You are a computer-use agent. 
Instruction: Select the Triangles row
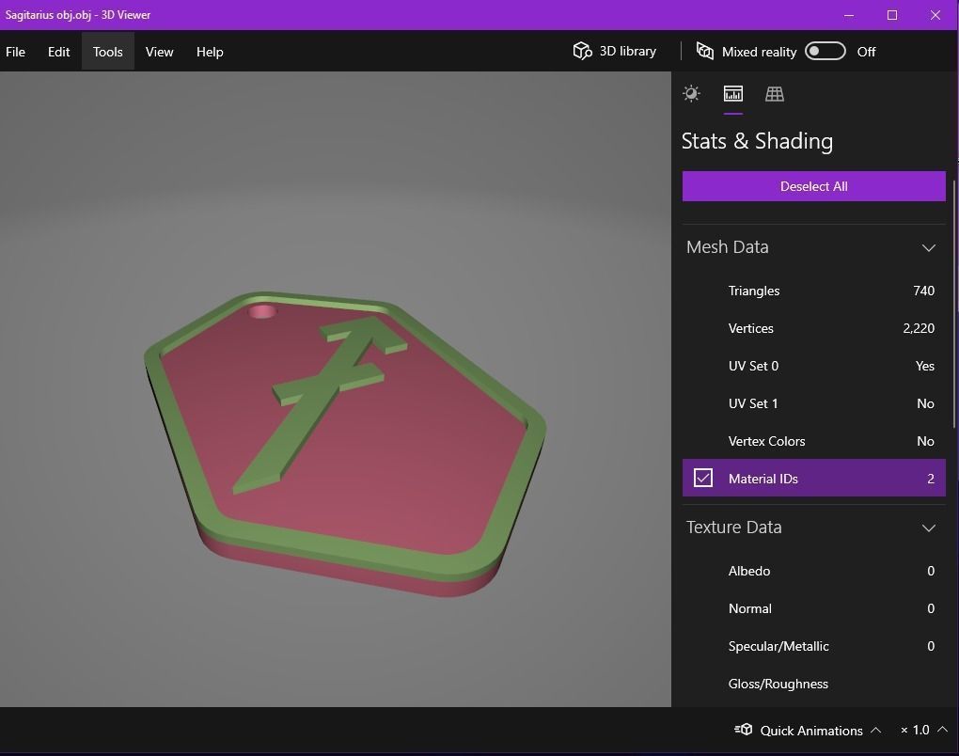(x=813, y=291)
